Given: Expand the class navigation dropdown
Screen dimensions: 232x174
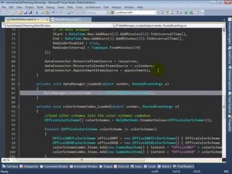Looking at the screenshot, I should coord(112,26).
